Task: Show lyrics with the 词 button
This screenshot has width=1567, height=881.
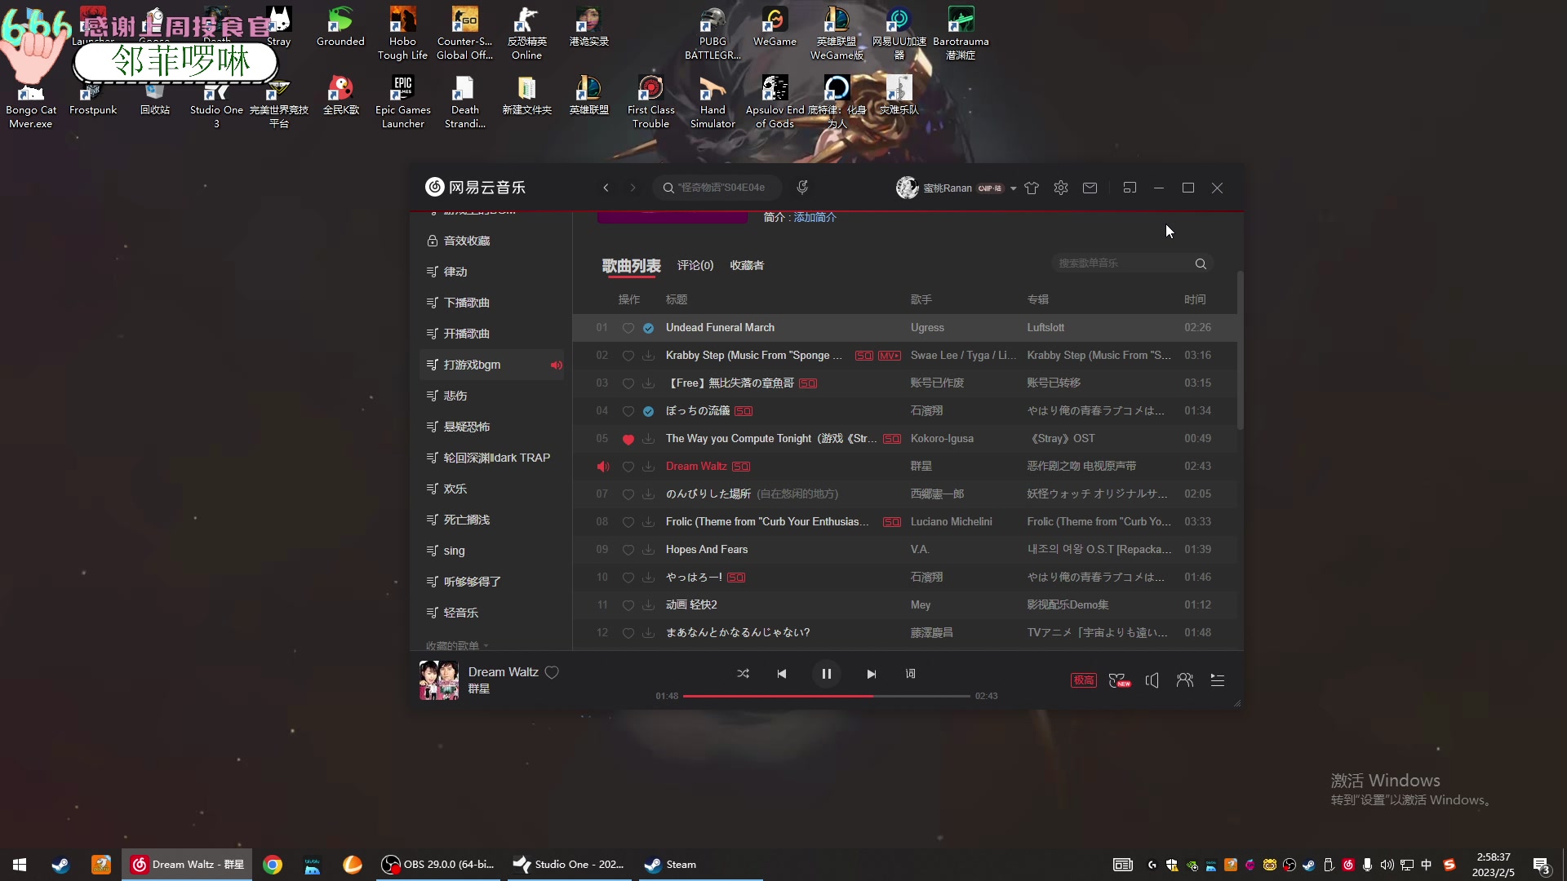Action: [x=910, y=674]
